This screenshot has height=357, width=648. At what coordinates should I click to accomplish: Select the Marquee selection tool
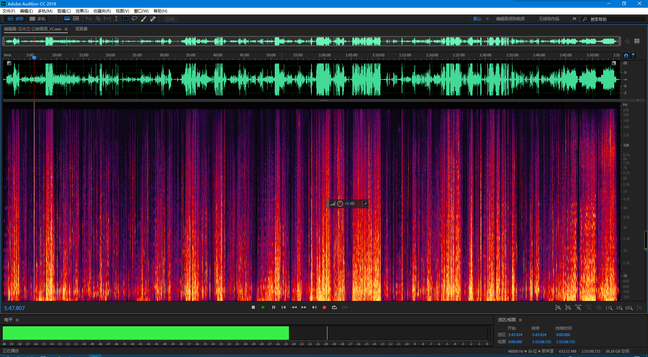pos(126,19)
